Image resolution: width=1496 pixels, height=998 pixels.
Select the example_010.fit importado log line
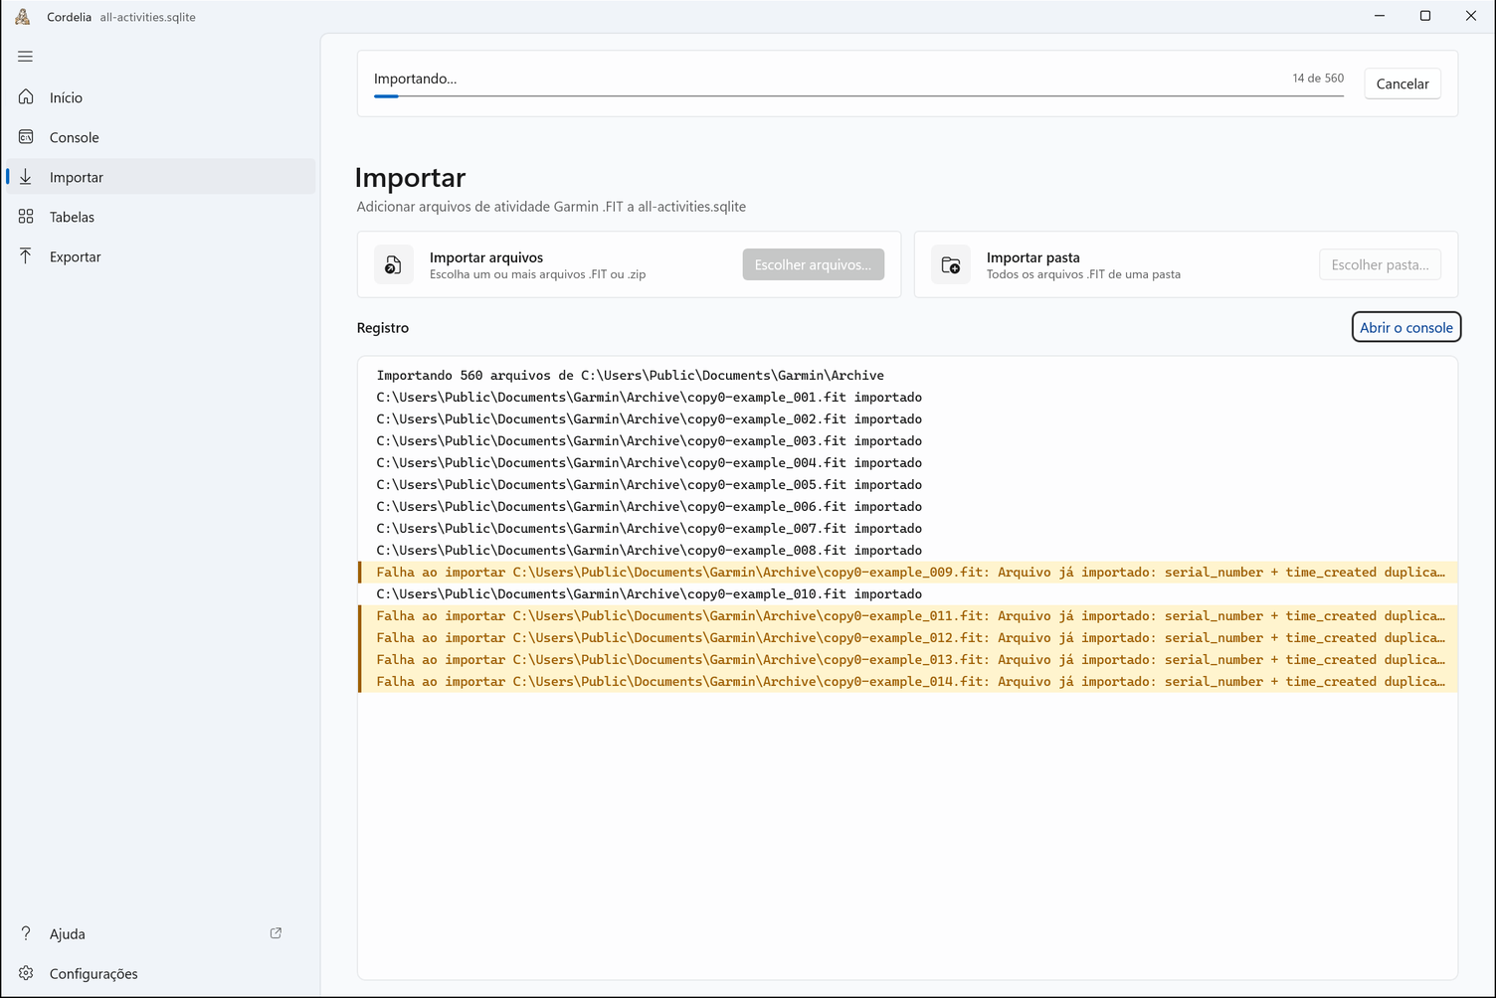(908, 594)
